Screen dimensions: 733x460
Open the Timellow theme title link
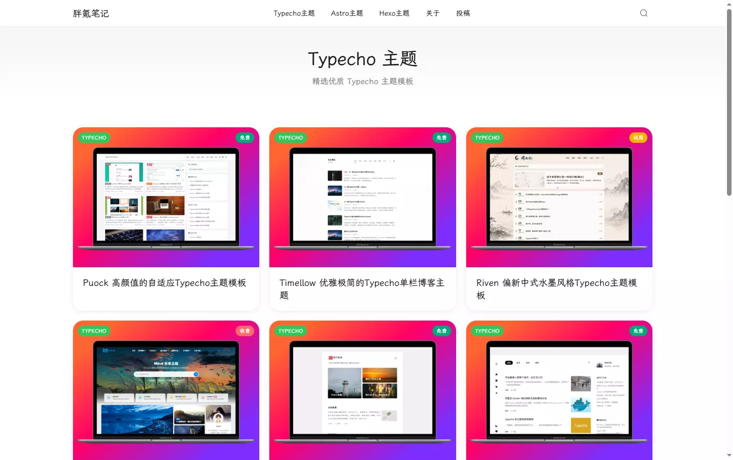362,289
